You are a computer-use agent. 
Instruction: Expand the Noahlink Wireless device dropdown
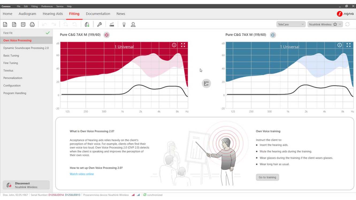[340, 24]
